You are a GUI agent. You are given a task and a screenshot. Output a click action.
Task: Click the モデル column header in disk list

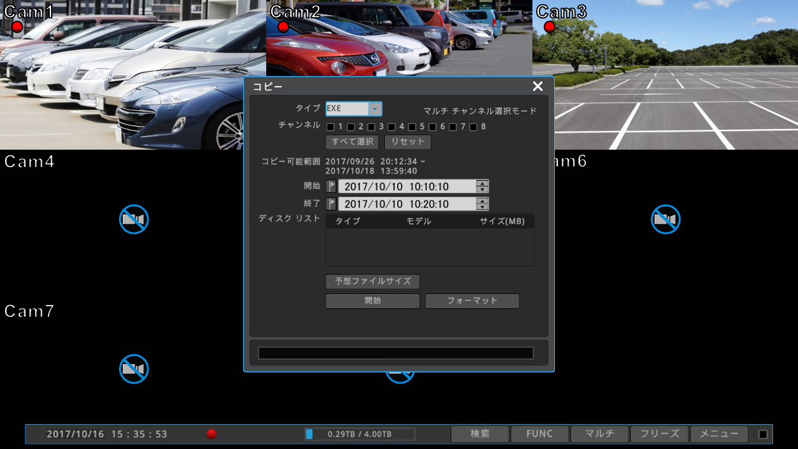pyautogui.click(x=419, y=221)
